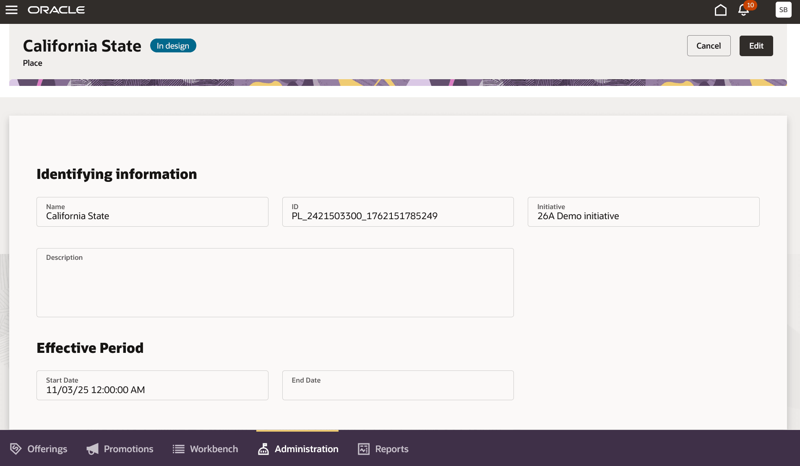Open the Reports chart icon
The image size is (800, 466).
363,449
